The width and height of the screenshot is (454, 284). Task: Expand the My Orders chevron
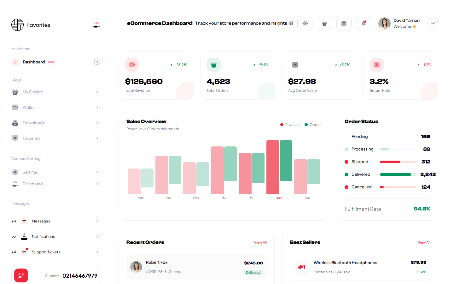97,92
